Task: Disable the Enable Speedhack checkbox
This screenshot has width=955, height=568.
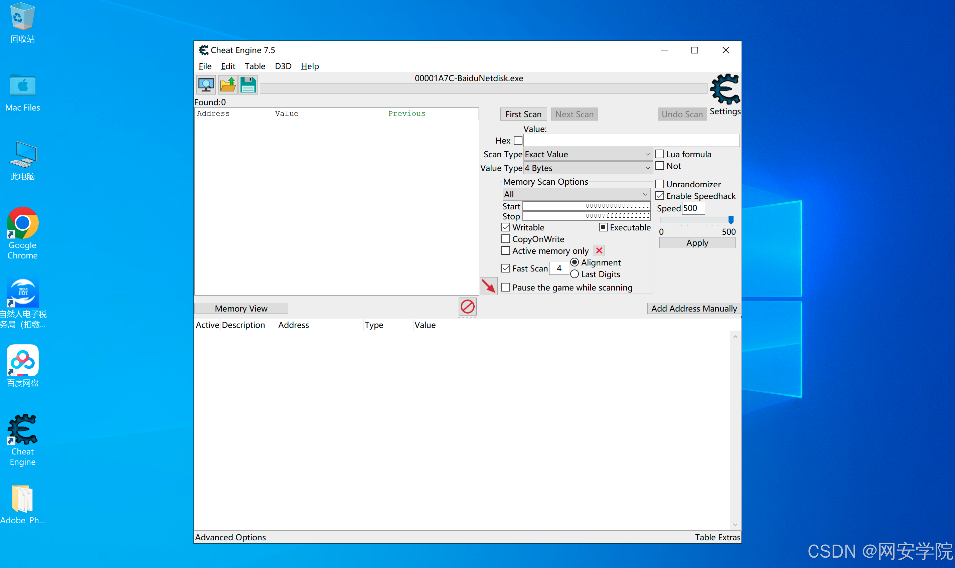Action: click(659, 196)
